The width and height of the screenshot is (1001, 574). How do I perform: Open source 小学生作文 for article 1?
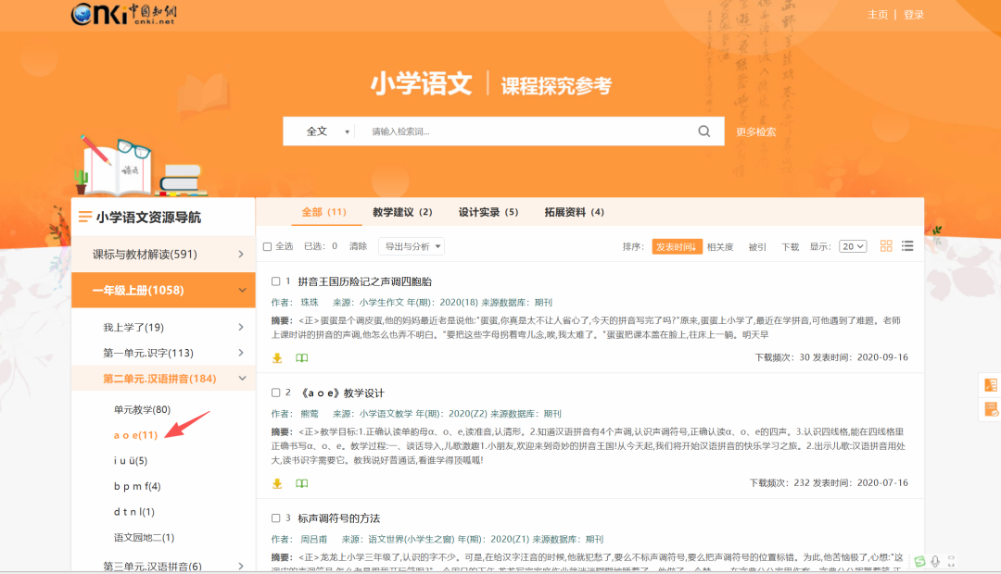click(382, 303)
